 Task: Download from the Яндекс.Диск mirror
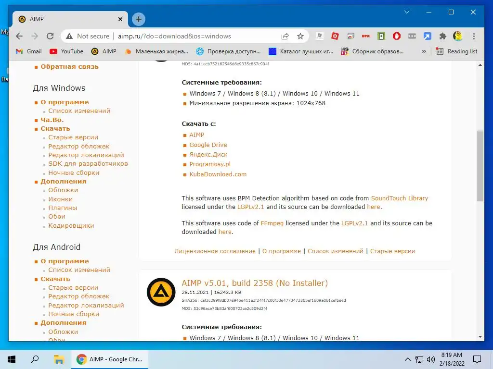208,155
